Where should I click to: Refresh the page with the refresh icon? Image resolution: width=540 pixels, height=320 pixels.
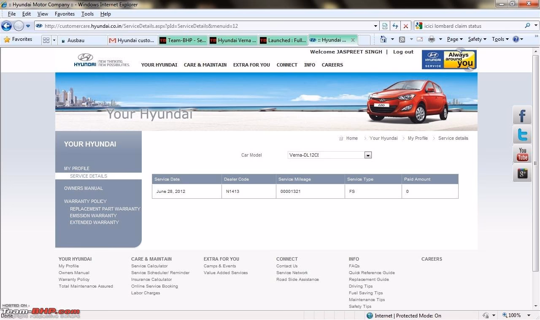coord(395,26)
